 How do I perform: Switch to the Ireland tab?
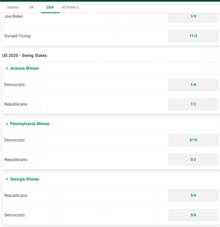click(x=13, y=7)
